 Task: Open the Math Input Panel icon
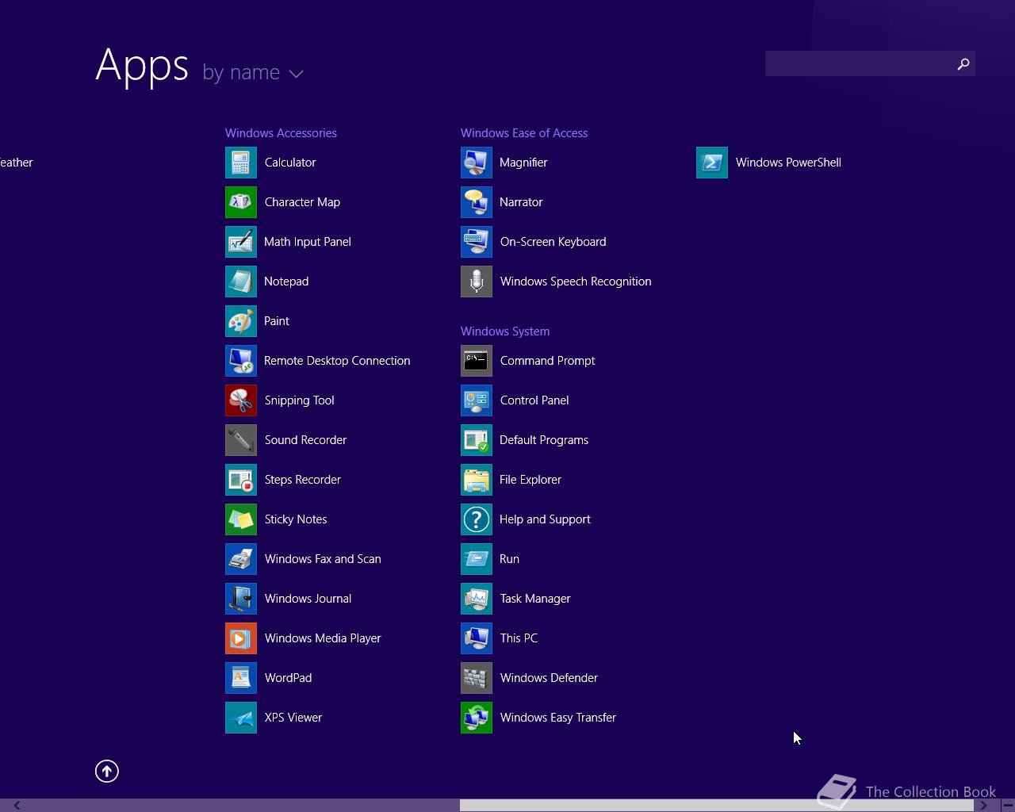pyautogui.click(x=241, y=242)
